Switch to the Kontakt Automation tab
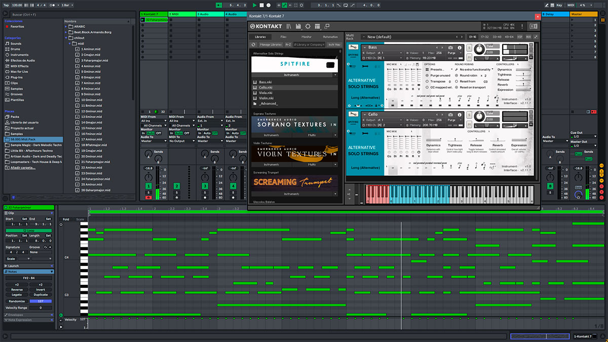 330,37
